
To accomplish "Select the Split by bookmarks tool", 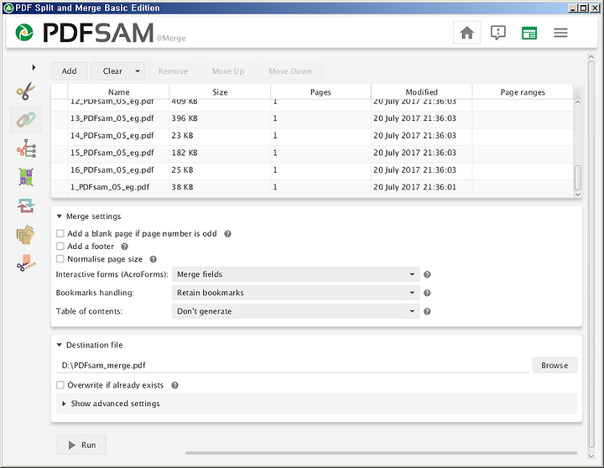I will tap(26, 148).
